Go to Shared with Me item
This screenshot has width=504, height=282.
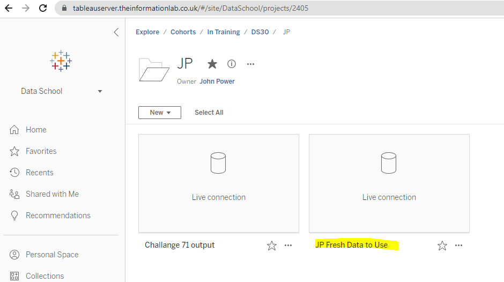tap(52, 194)
